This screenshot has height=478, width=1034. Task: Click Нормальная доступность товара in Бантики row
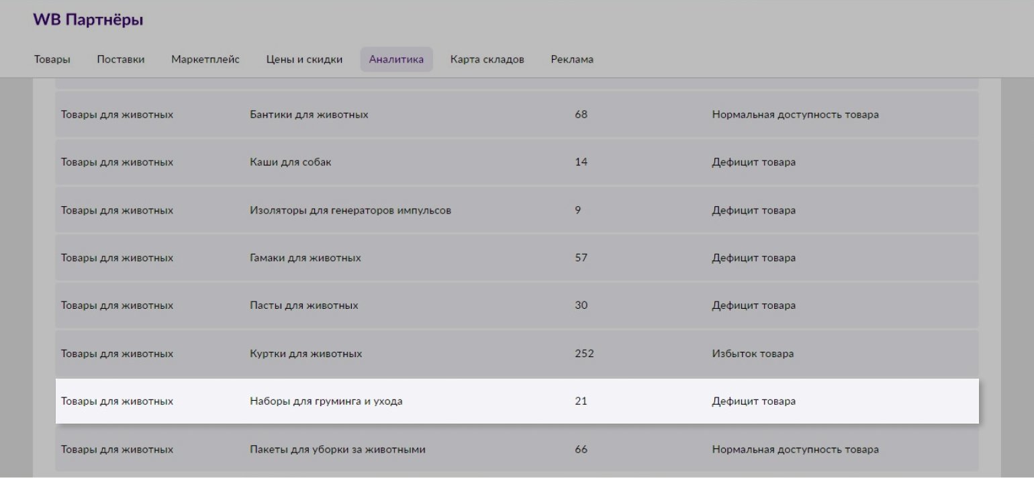(796, 115)
